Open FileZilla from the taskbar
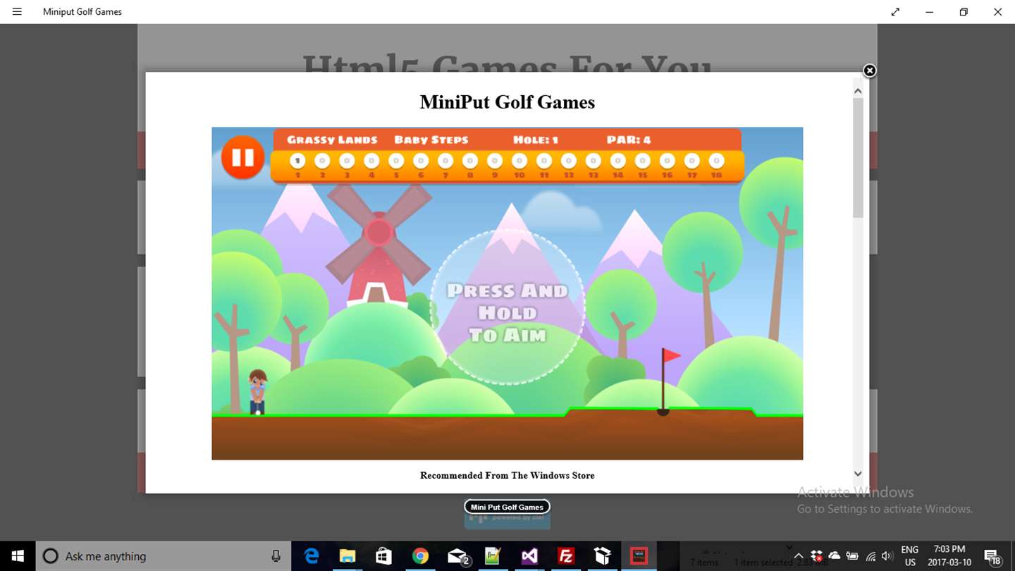This screenshot has width=1015, height=571. pyautogui.click(x=565, y=556)
